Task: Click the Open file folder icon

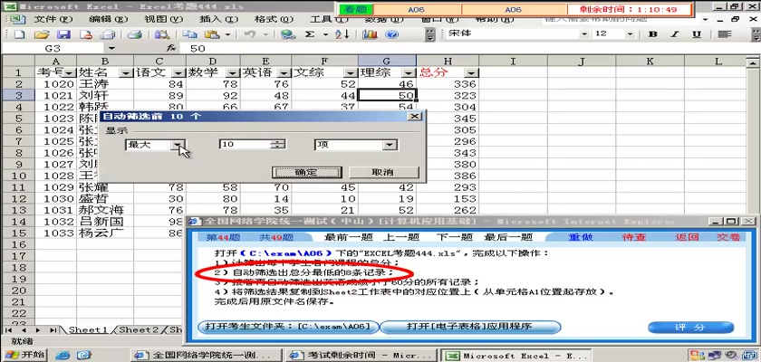Action: tap(43, 34)
